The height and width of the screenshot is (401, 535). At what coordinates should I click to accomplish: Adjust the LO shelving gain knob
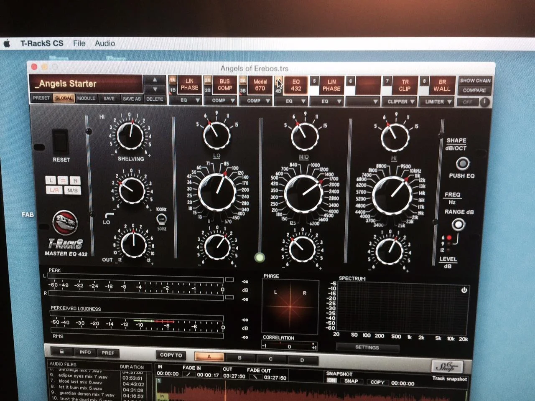[x=132, y=190]
